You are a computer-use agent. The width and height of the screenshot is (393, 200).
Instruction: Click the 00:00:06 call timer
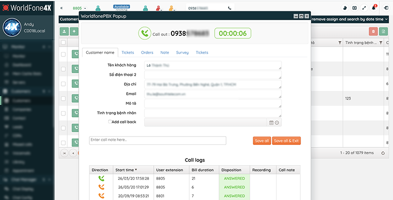(x=232, y=33)
